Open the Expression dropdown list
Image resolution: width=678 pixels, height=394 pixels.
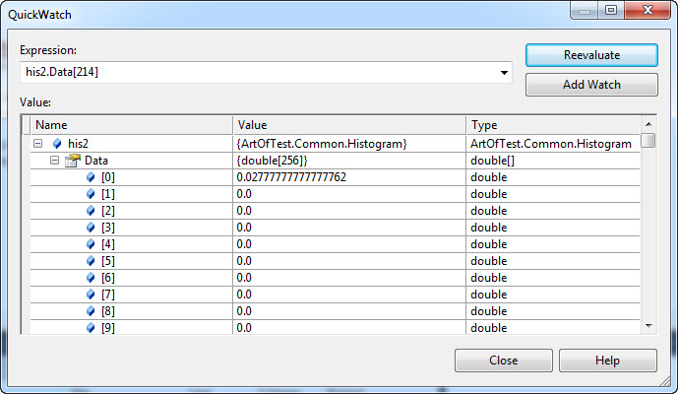(x=505, y=73)
